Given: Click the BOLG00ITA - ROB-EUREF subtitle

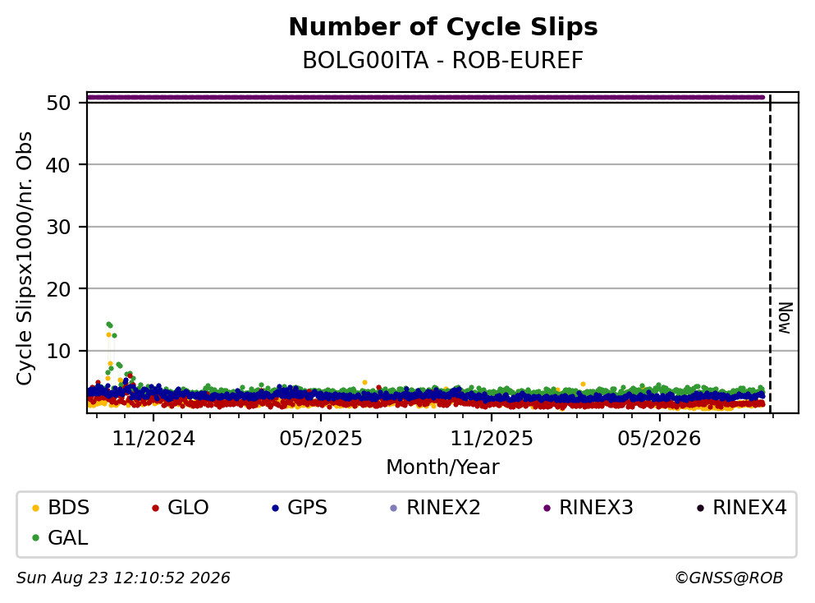Looking at the screenshot, I should [443, 60].
